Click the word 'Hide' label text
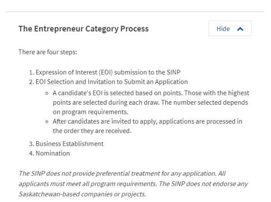Image resolution: width=271 pixels, height=202 pixels. [223, 29]
